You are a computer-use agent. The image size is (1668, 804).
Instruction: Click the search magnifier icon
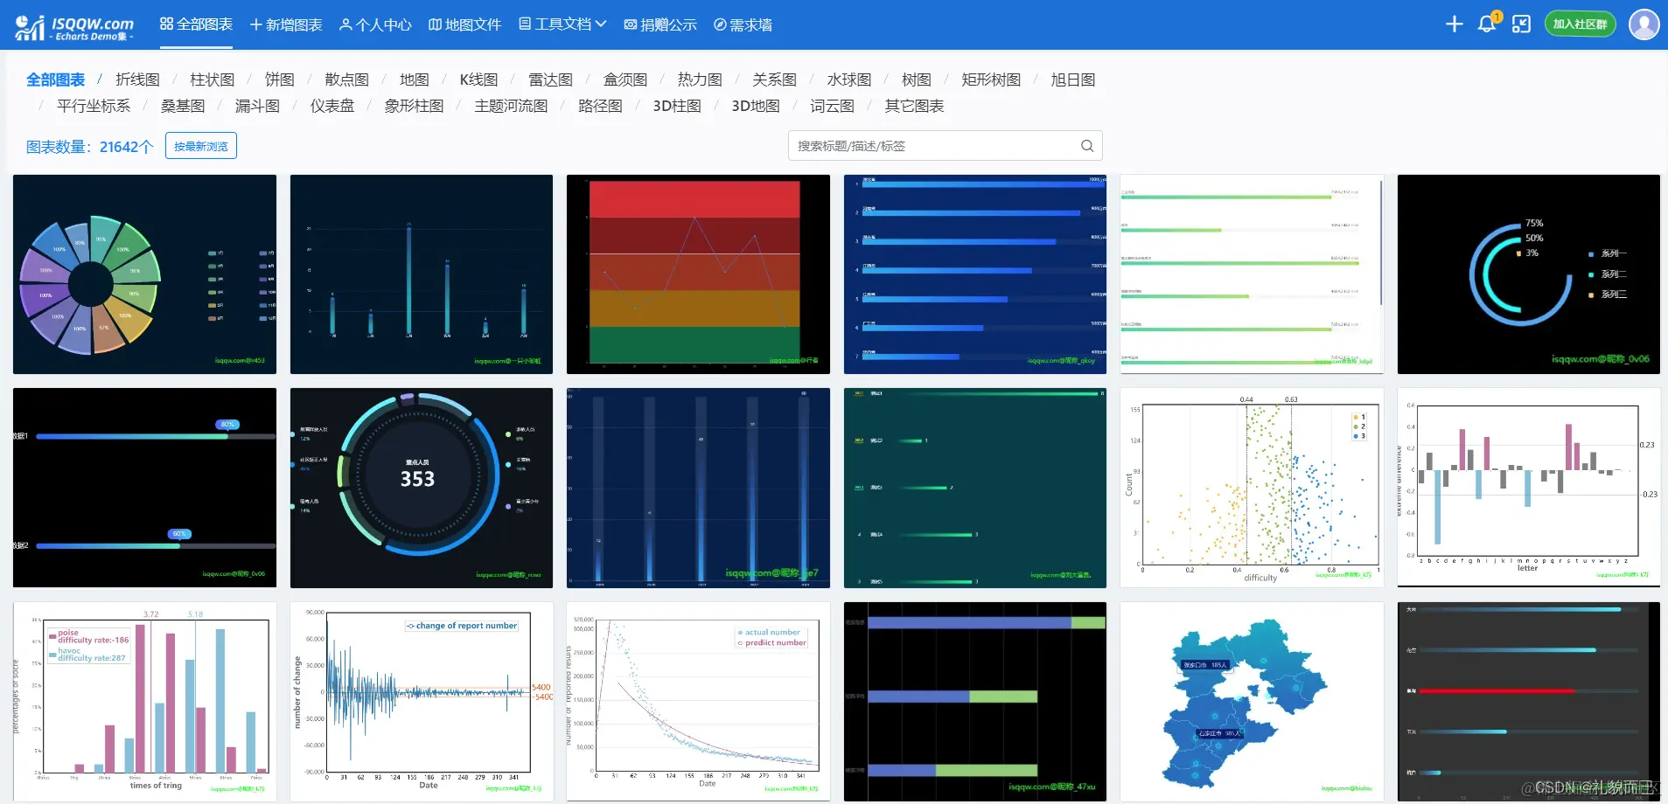[1086, 145]
